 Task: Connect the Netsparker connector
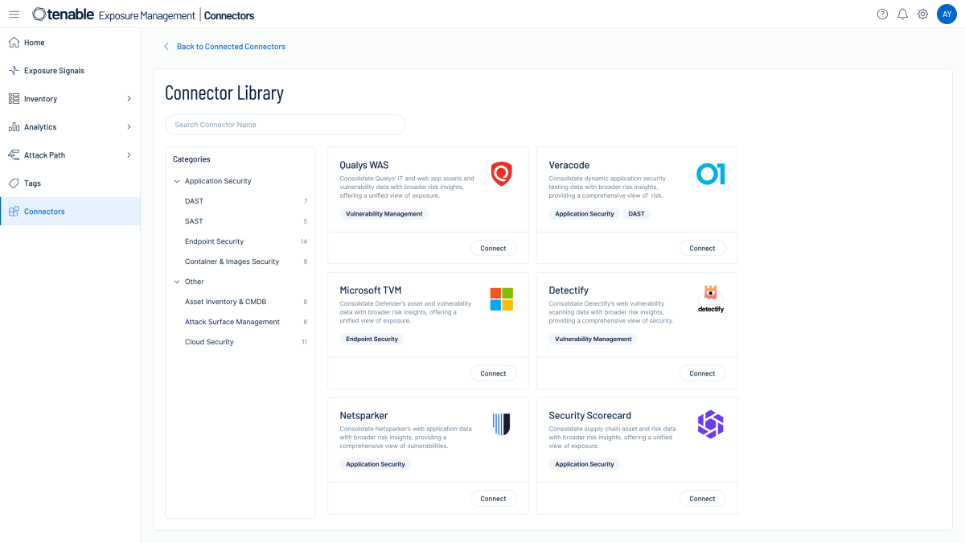coord(493,499)
